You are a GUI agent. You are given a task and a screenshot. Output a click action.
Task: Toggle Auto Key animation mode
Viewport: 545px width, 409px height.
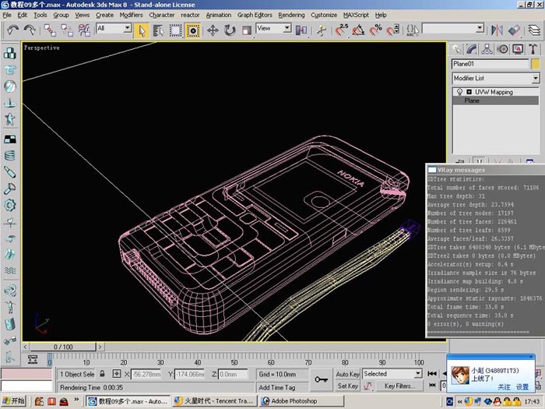pyautogui.click(x=347, y=374)
